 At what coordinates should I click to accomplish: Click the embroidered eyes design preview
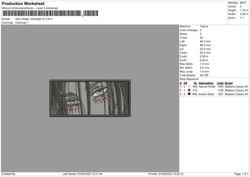pos(90,98)
